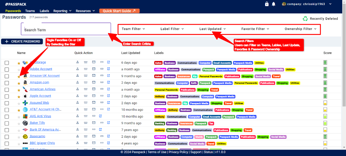Click the recycle Recently Deleted icon

(305, 19)
